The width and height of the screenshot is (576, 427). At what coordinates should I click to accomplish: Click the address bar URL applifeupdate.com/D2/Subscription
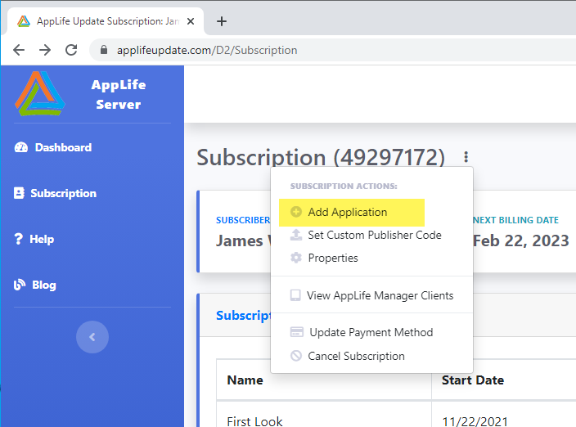point(207,50)
